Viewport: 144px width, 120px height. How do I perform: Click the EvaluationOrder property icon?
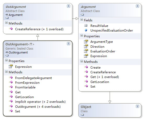86,51
